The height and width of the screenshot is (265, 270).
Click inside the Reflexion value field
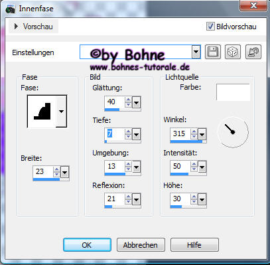click(x=115, y=199)
